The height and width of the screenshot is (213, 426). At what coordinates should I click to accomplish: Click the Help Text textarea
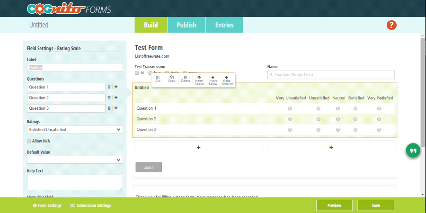(x=75, y=182)
